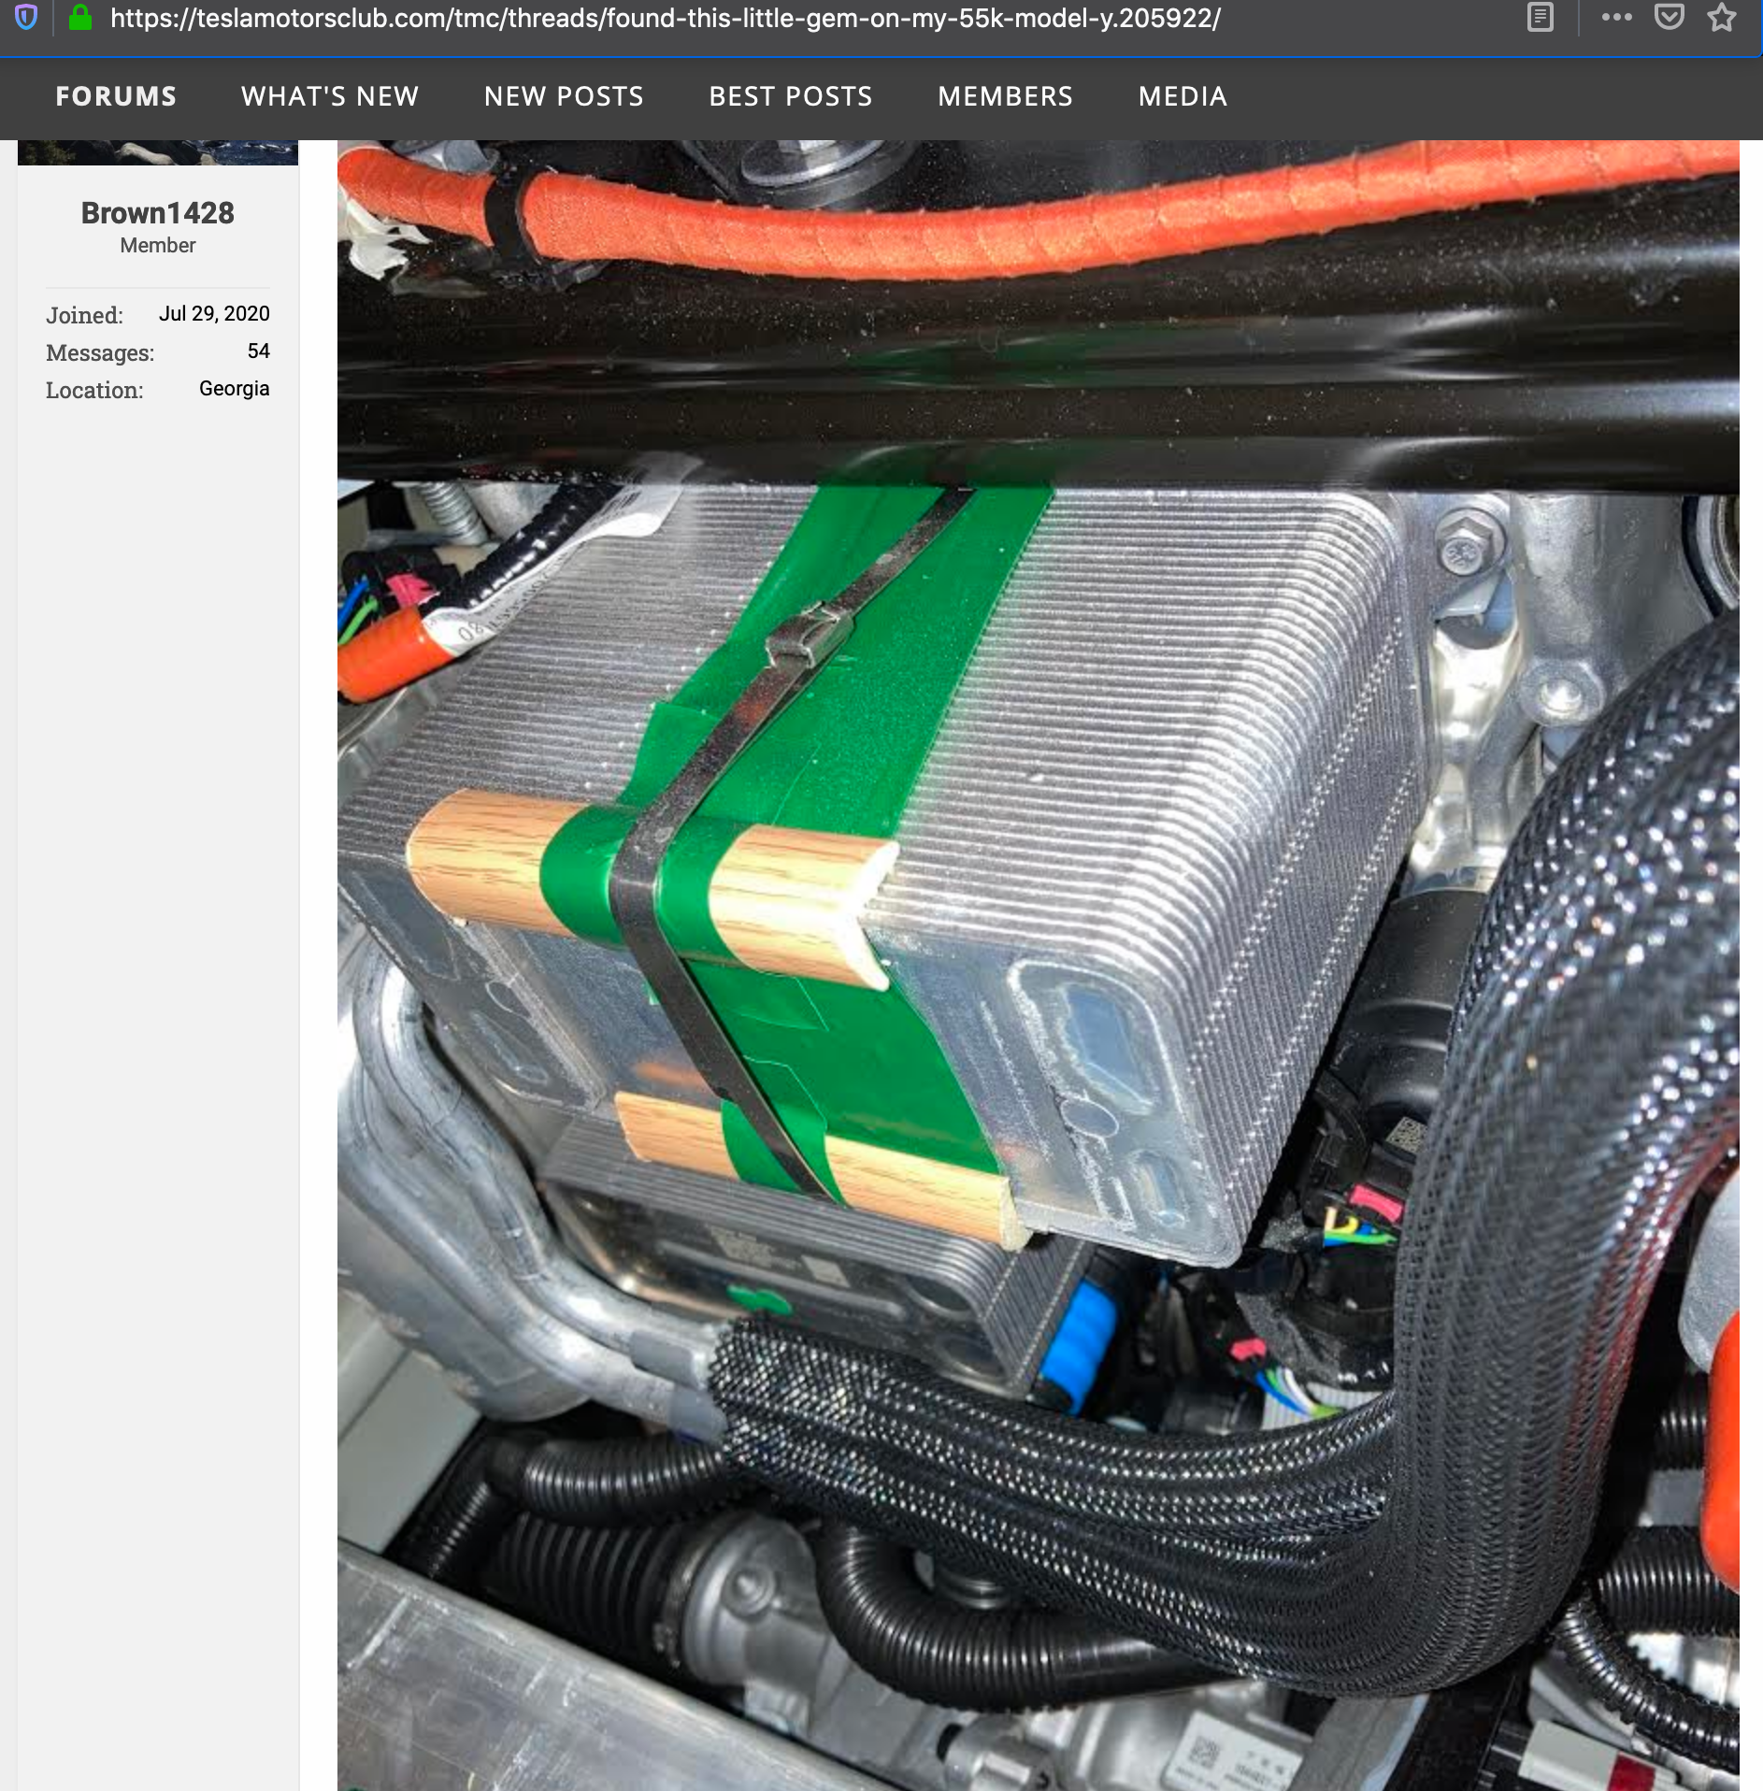Bookmark this page with the star icon
Viewport: 1763px width, 1791px height.
(x=1721, y=18)
